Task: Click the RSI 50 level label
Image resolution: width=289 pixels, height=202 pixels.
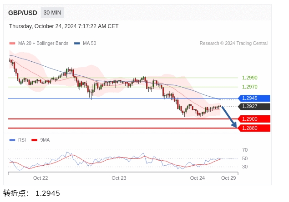Action: click(x=245, y=158)
